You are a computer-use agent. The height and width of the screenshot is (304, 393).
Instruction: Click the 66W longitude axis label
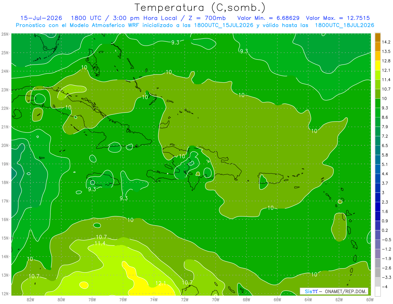point(277,299)
